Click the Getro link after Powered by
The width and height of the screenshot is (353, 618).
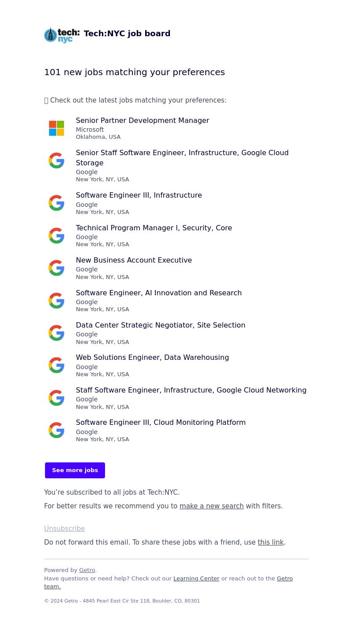[x=87, y=570]
